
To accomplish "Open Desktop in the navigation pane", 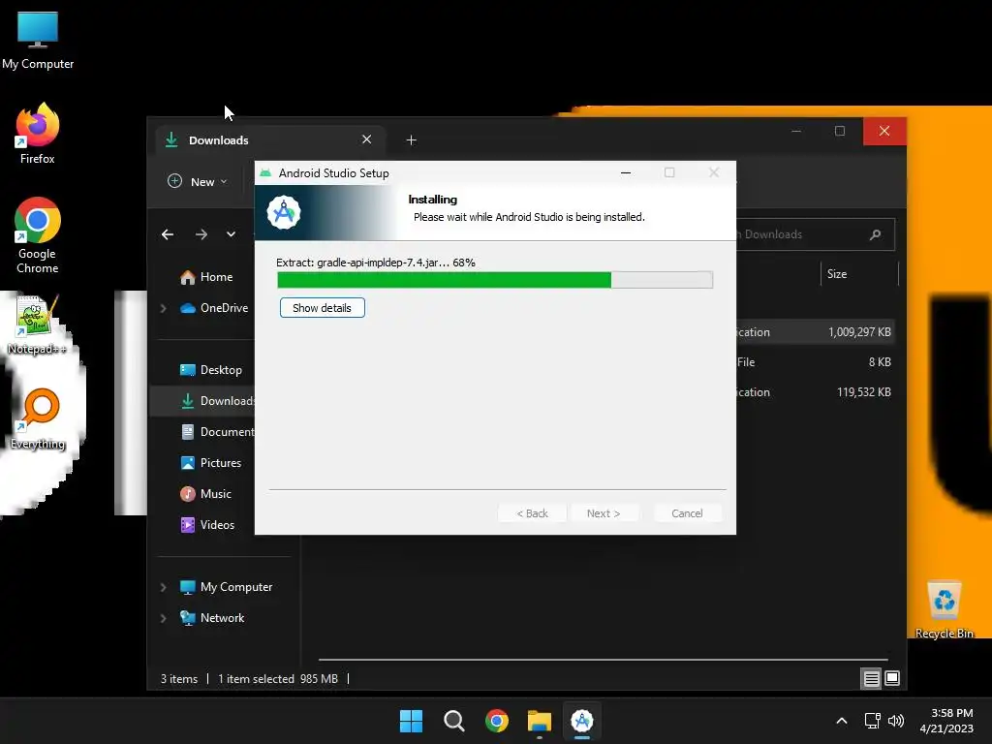I will 210,370.
